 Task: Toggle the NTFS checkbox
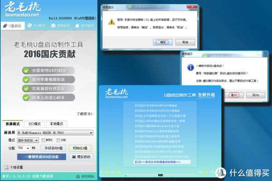tap(44, 140)
